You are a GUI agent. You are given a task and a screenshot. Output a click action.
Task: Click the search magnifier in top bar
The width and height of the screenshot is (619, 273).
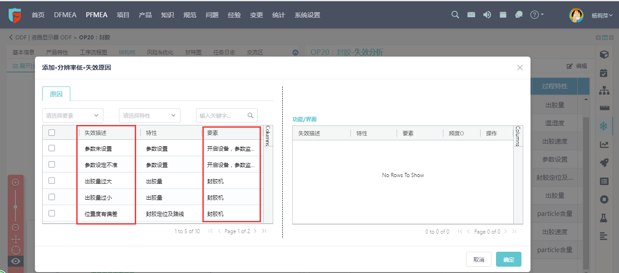click(455, 14)
